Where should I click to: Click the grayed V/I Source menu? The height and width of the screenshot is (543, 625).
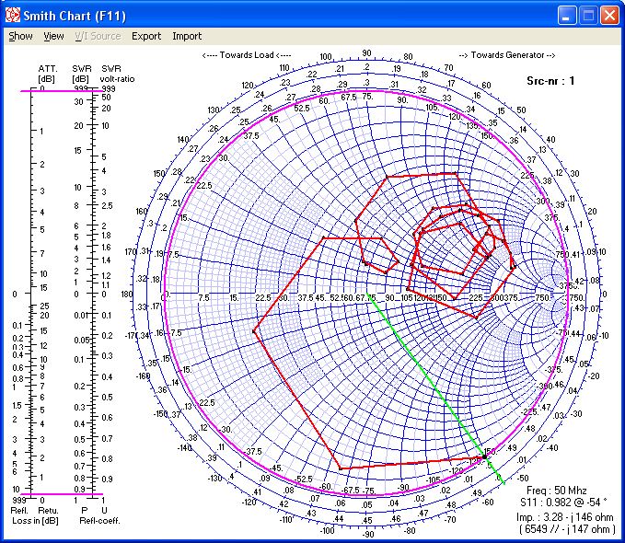[98, 37]
